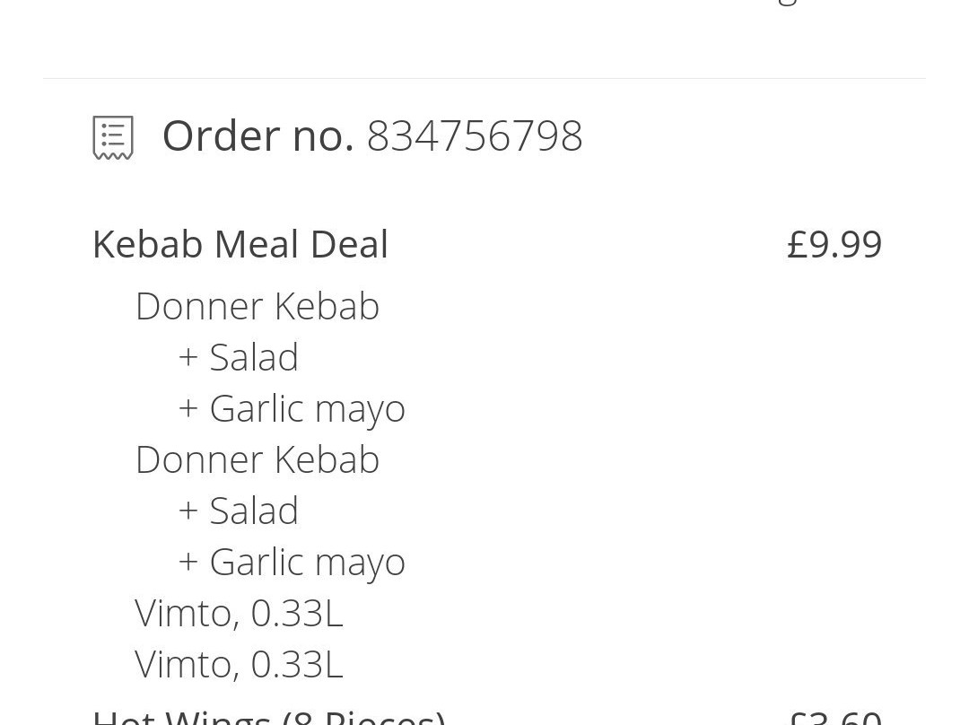The width and height of the screenshot is (969, 725).
Task: Select the second Vimto, 0.33L line
Action: 239,665
